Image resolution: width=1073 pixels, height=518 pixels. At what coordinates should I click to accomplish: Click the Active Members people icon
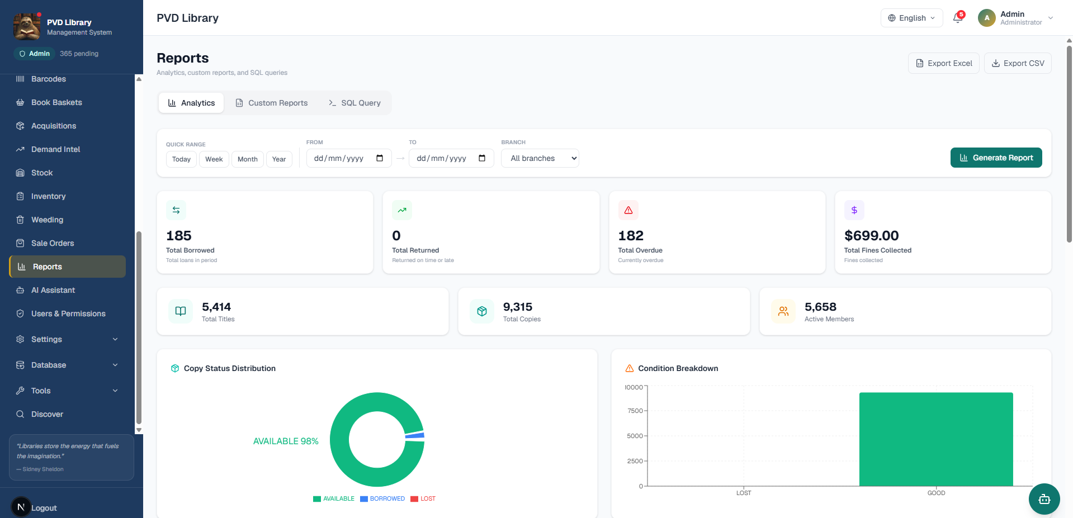783,311
